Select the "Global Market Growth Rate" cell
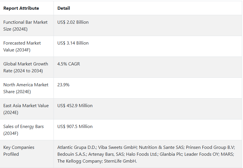243x168 pixels. (26, 67)
